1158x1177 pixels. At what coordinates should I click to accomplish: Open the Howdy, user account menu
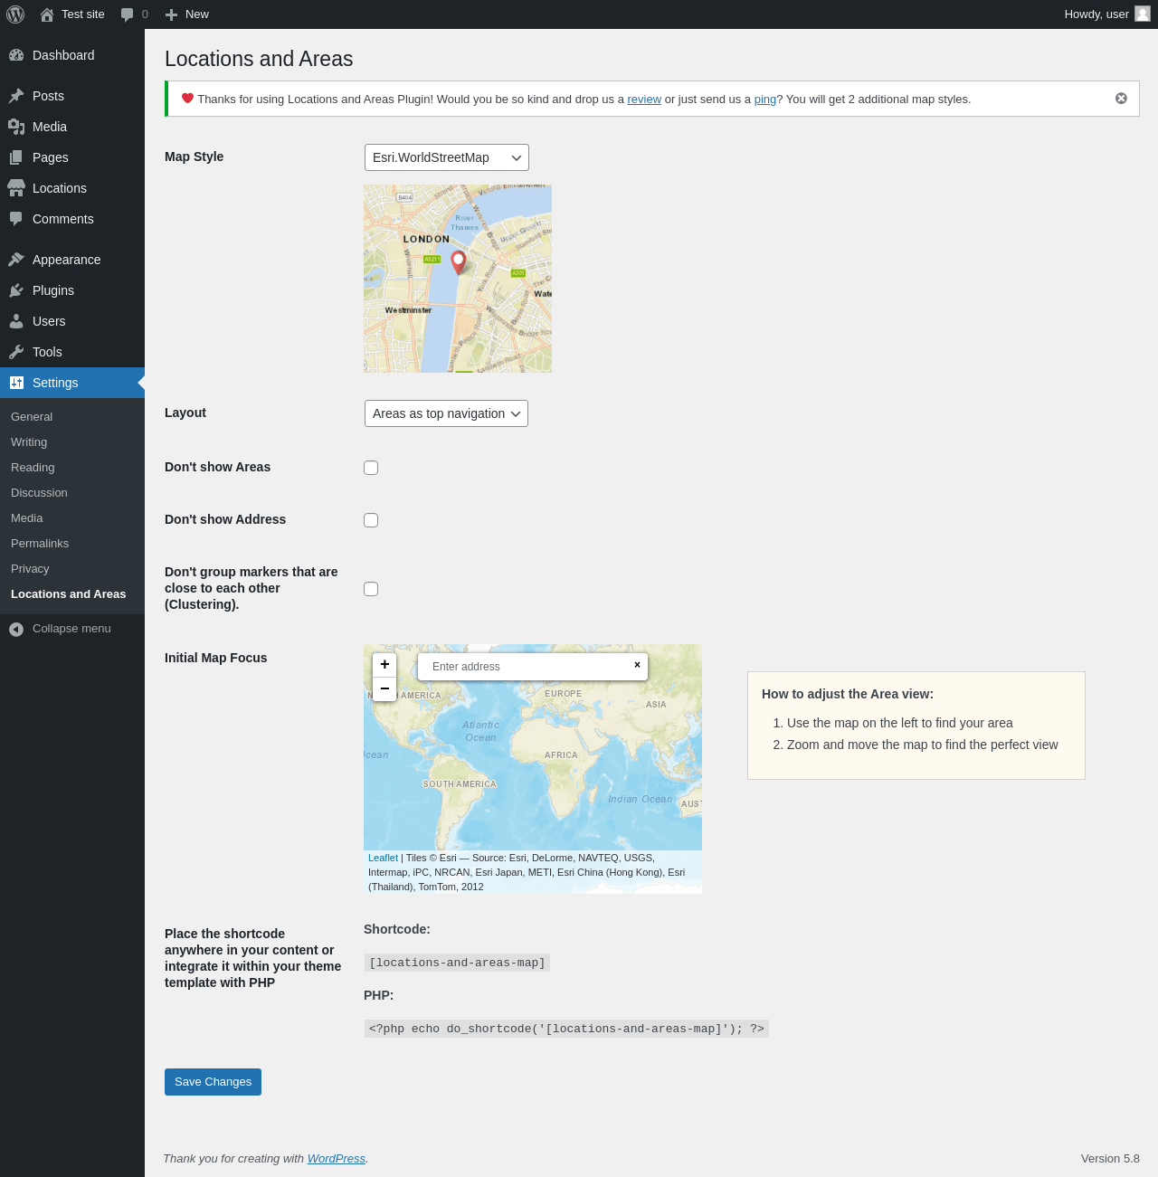point(1106,14)
